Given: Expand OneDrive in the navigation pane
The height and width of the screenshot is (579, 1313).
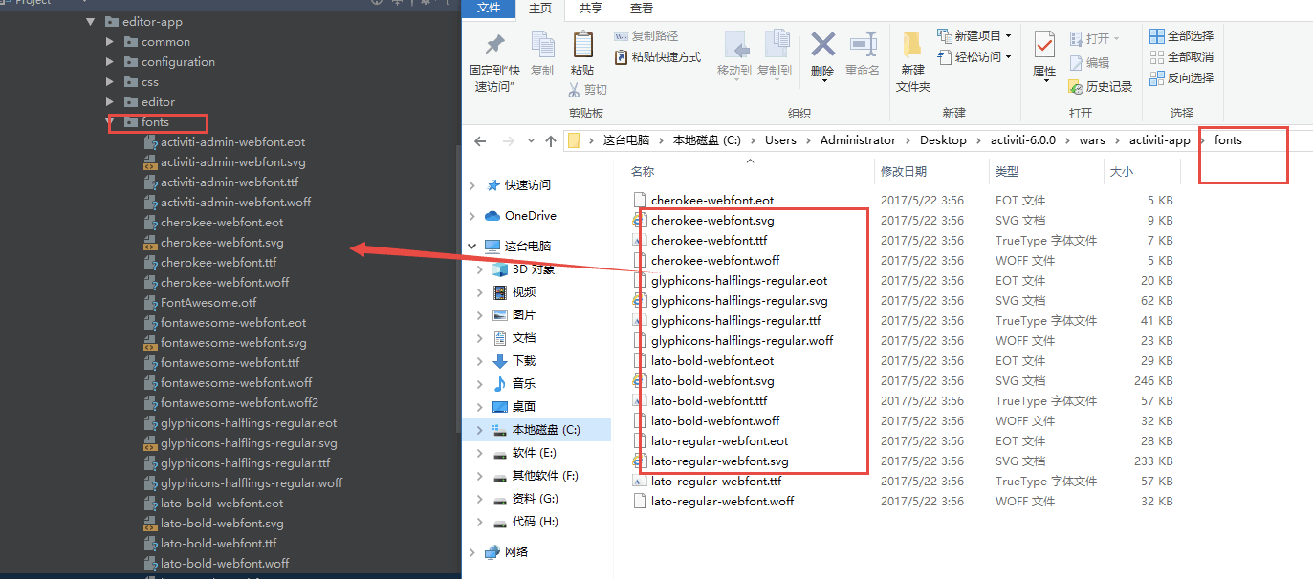Looking at the screenshot, I should coord(473,216).
